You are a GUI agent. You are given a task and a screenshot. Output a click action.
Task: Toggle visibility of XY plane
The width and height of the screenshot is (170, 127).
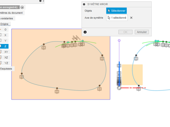click(1, 52)
